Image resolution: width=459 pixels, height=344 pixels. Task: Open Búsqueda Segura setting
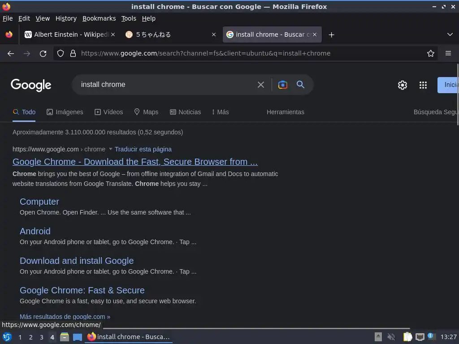[x=436, y=112]
